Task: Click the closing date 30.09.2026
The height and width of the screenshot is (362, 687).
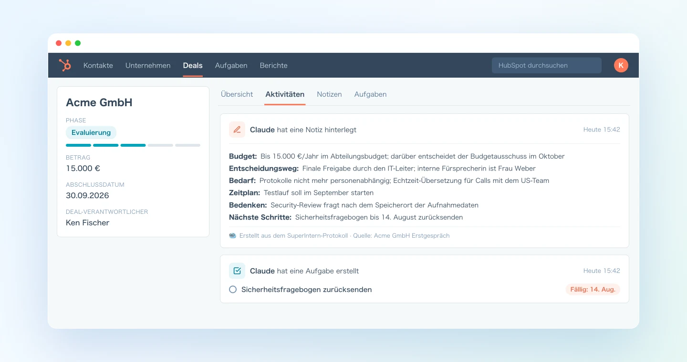Action: coord(87,195)
